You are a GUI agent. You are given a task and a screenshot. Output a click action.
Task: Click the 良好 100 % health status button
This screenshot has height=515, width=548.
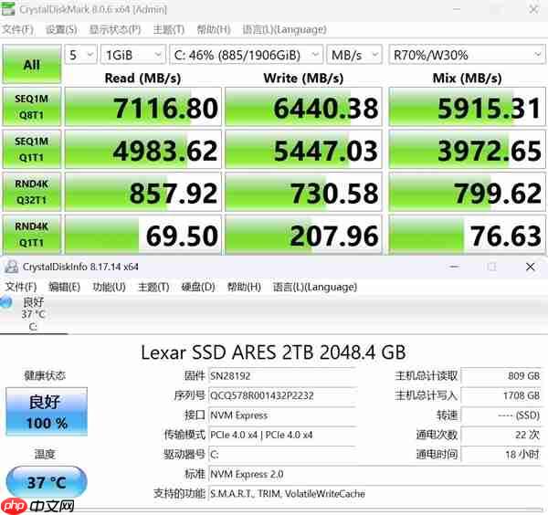(x=47, y=412)
